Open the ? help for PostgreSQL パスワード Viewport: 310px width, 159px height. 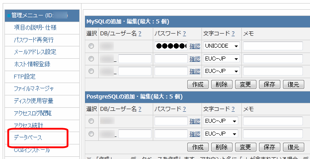coord(184,109)
